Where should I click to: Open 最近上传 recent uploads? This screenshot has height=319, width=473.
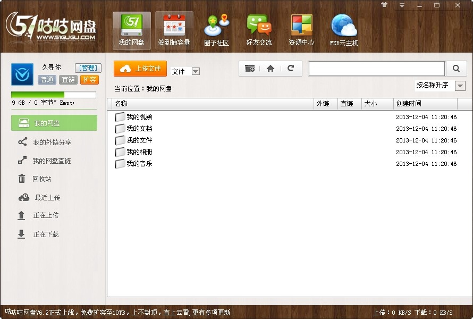(39, 197)
